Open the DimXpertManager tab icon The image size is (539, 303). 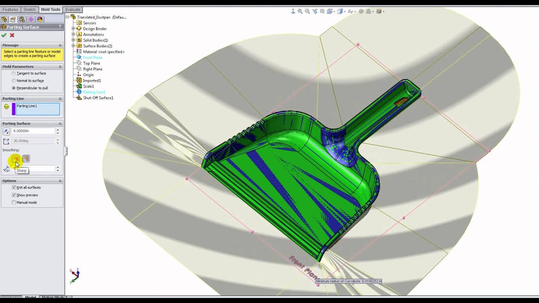pyautogui.click(x=31, y=19)
